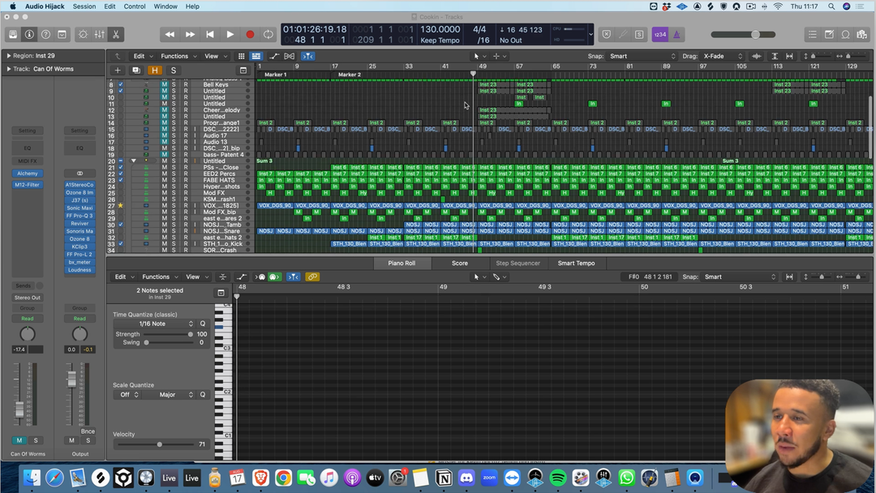Image resolution: width=876 pixels, height=493 pixels.
Task: Open the Drag X-Fade dropdown
Action: point(724,57)
